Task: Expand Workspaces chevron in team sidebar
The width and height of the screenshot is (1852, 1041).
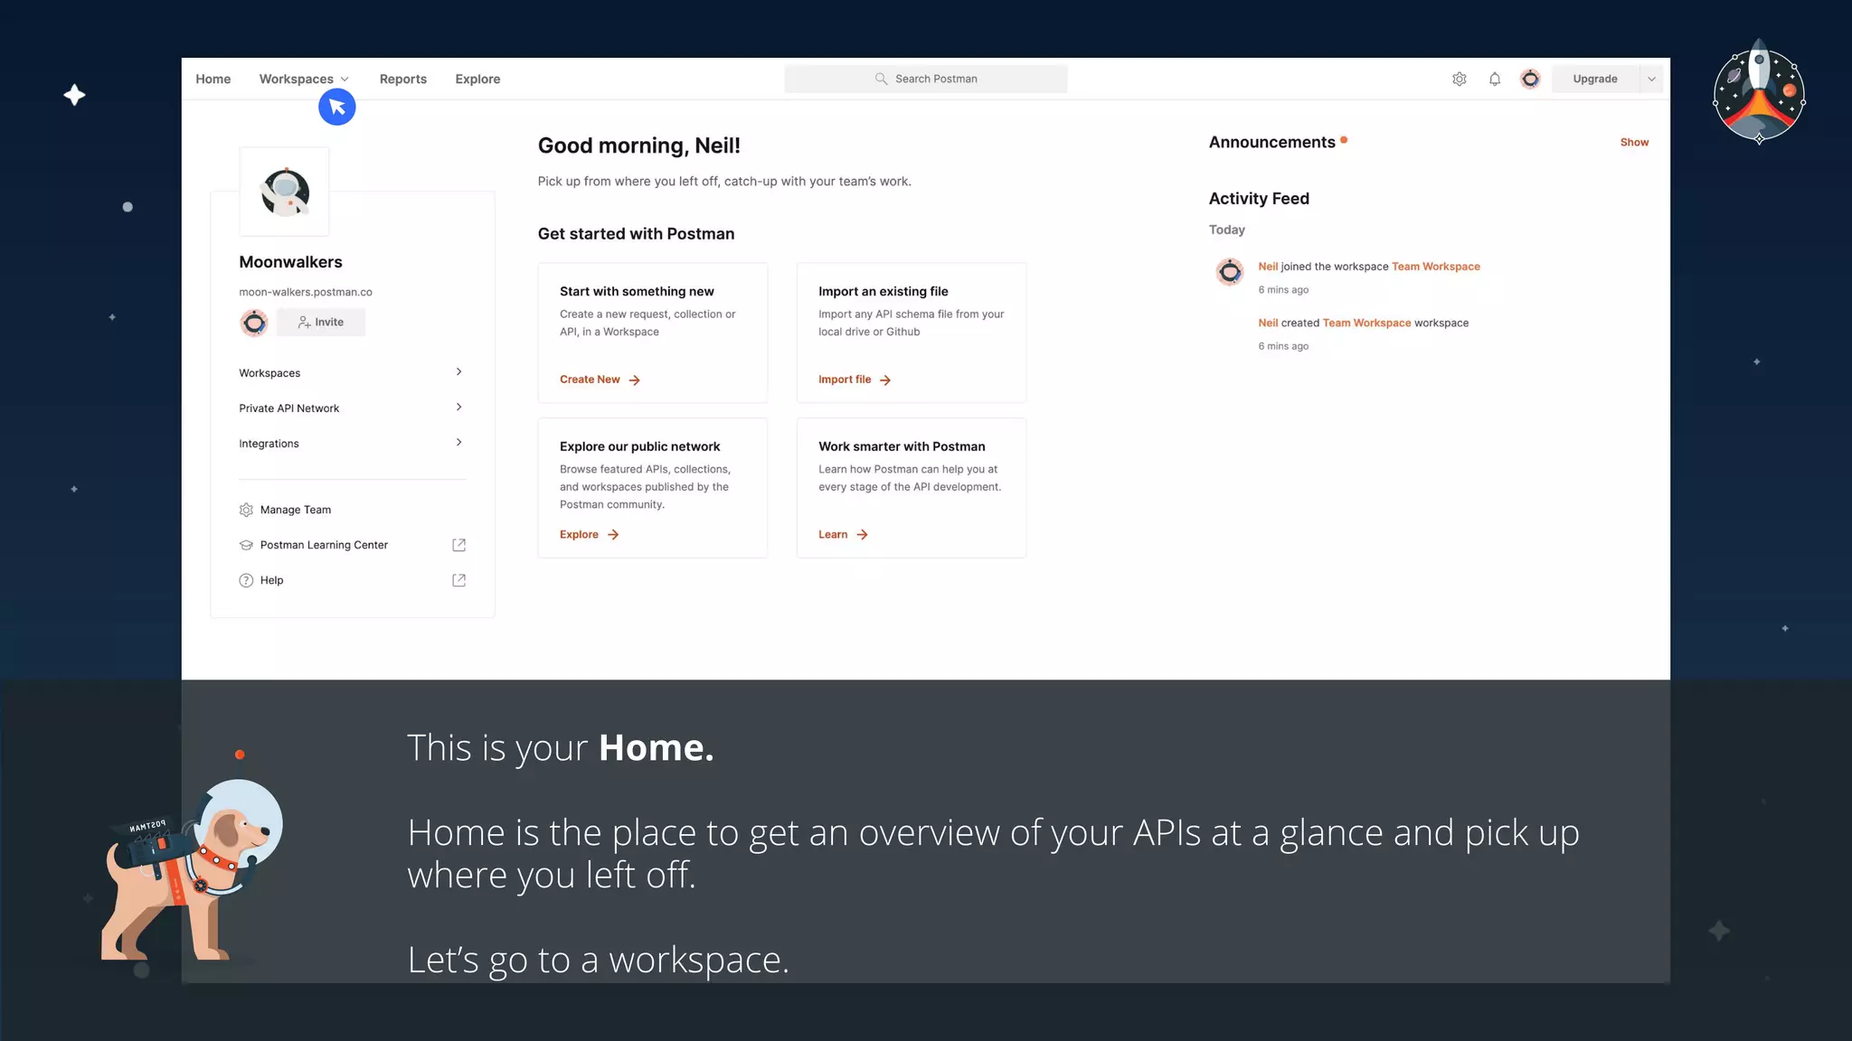Action: point(458,372)
